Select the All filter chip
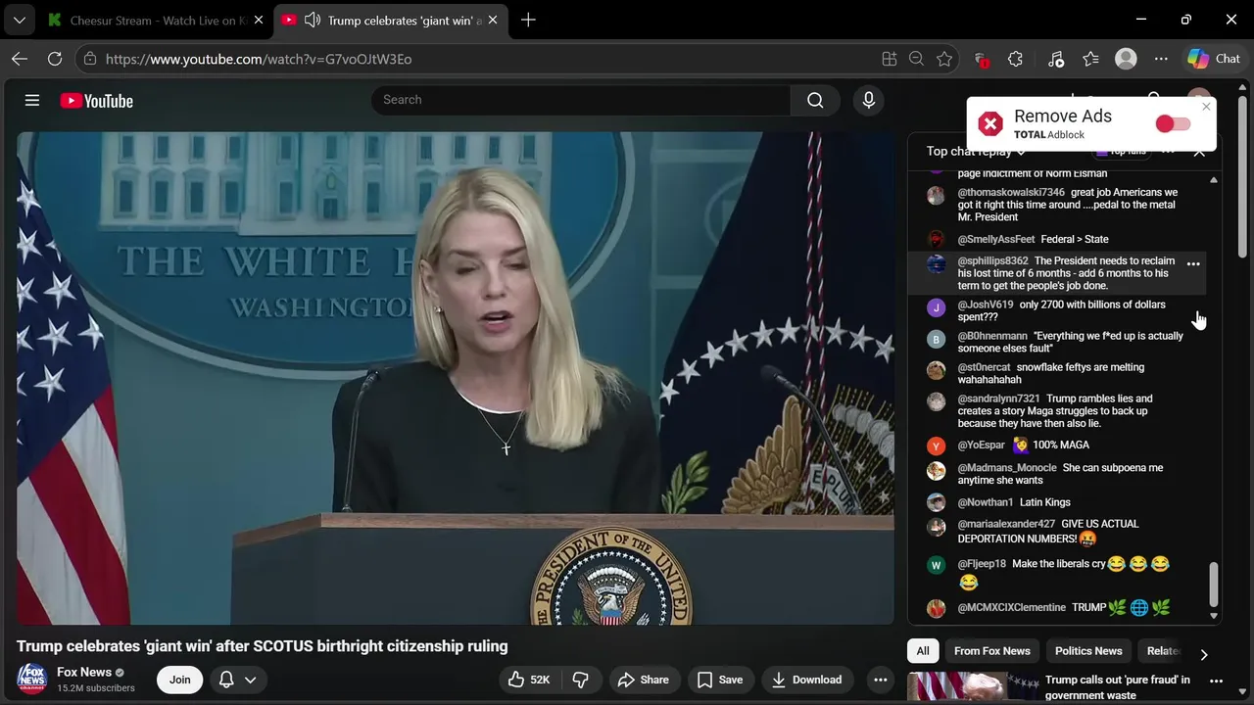Screen dimensions: 1254x705 pyautogui.click(x=923, y=651)
